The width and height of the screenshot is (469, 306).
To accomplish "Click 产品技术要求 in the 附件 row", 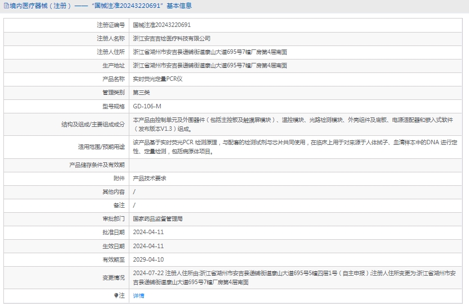I will coord(149,178).
